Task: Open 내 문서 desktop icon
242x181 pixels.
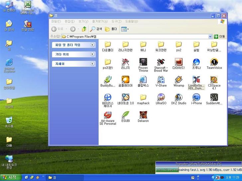Action: (x=9, y=26)
